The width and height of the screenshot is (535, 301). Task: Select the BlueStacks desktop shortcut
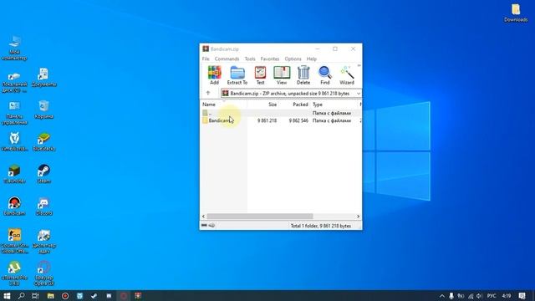click(43, 142)
